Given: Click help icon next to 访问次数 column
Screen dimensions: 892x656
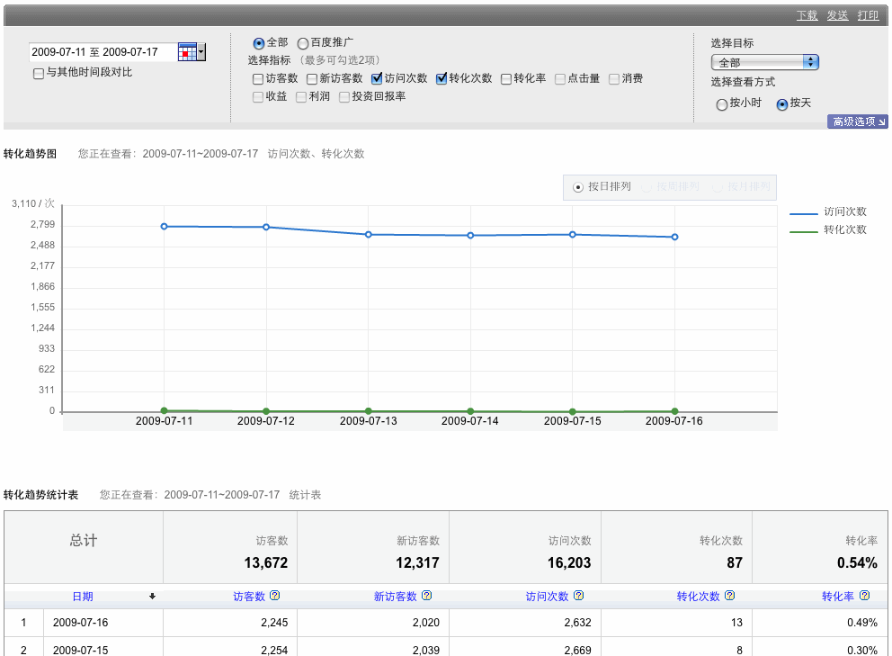Looking at the screenshot, I should [x=578, y=595].
